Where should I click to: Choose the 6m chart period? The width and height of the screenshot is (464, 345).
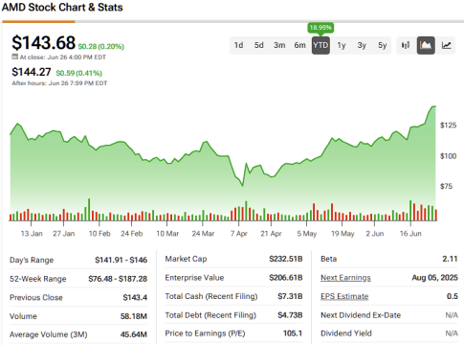click(x=299, y=45)
